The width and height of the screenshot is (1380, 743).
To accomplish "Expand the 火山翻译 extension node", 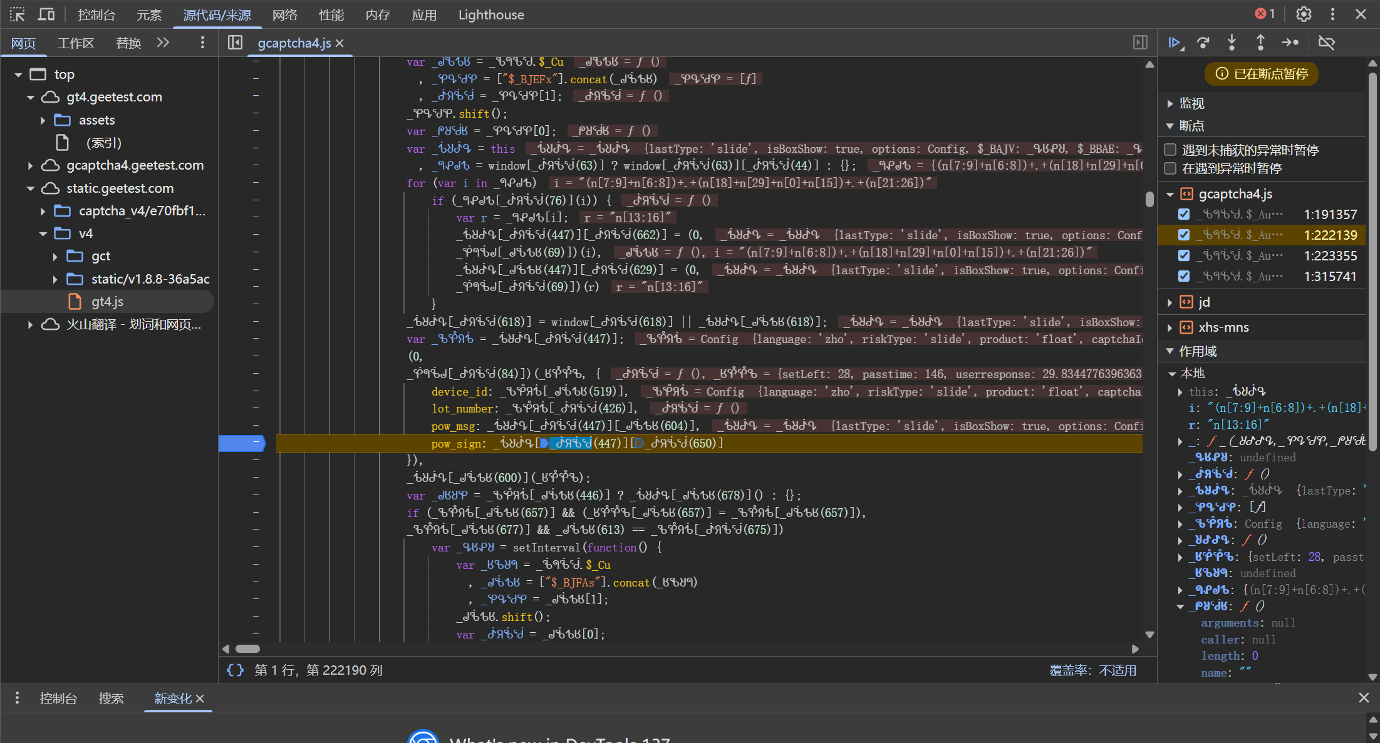I will pos(31,324).
